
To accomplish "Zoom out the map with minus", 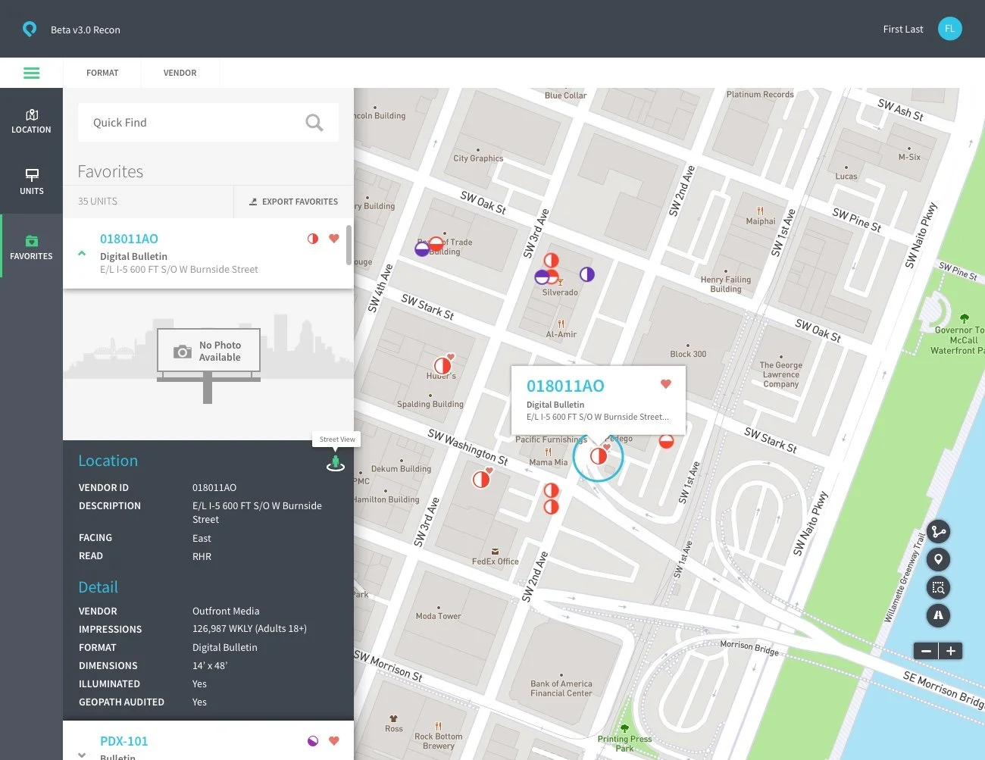I will (926, 651).
